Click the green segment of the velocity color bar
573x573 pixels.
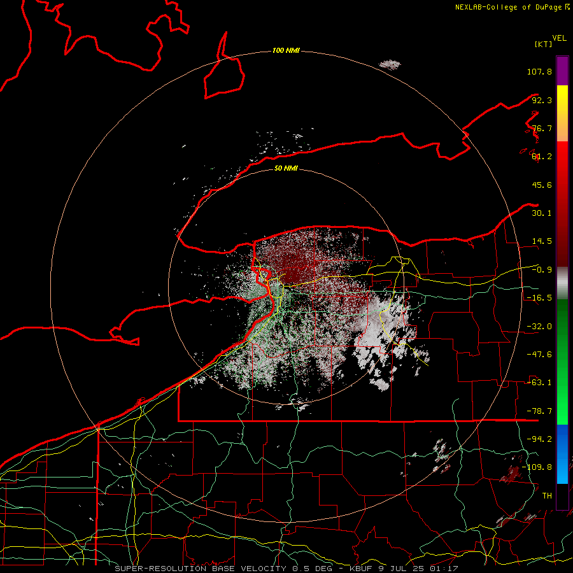click(562, 362)
